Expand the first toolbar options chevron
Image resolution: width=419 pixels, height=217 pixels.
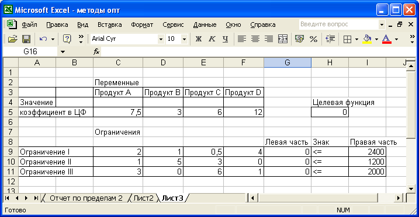(81, 39)
